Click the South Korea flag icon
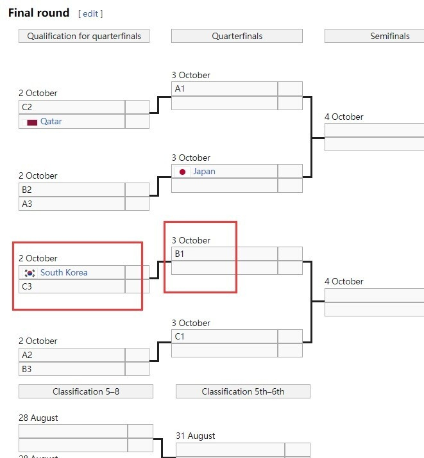Screen dimensions: 424x458 (30, 273)
